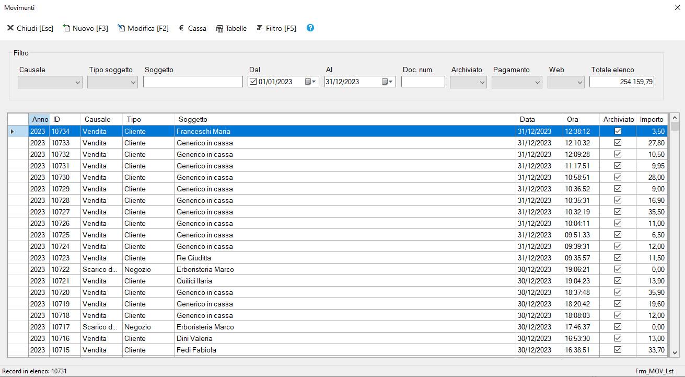Click the Doc. num. input field
The width and height of the screenshot is (685, 377).
423,82
